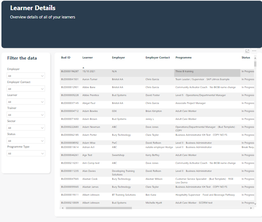
Task: Click learner name Alastair James
Action: click(90, 187)
